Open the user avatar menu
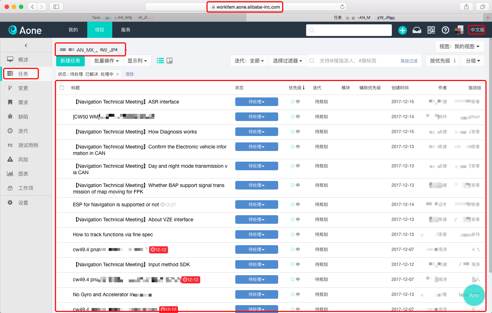The image size is (492, 313). tap(459, 30)
